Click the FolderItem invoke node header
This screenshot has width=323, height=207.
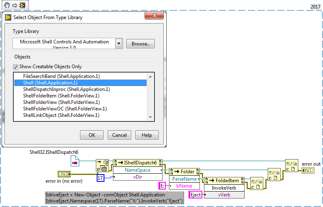(x=224, y=181)
